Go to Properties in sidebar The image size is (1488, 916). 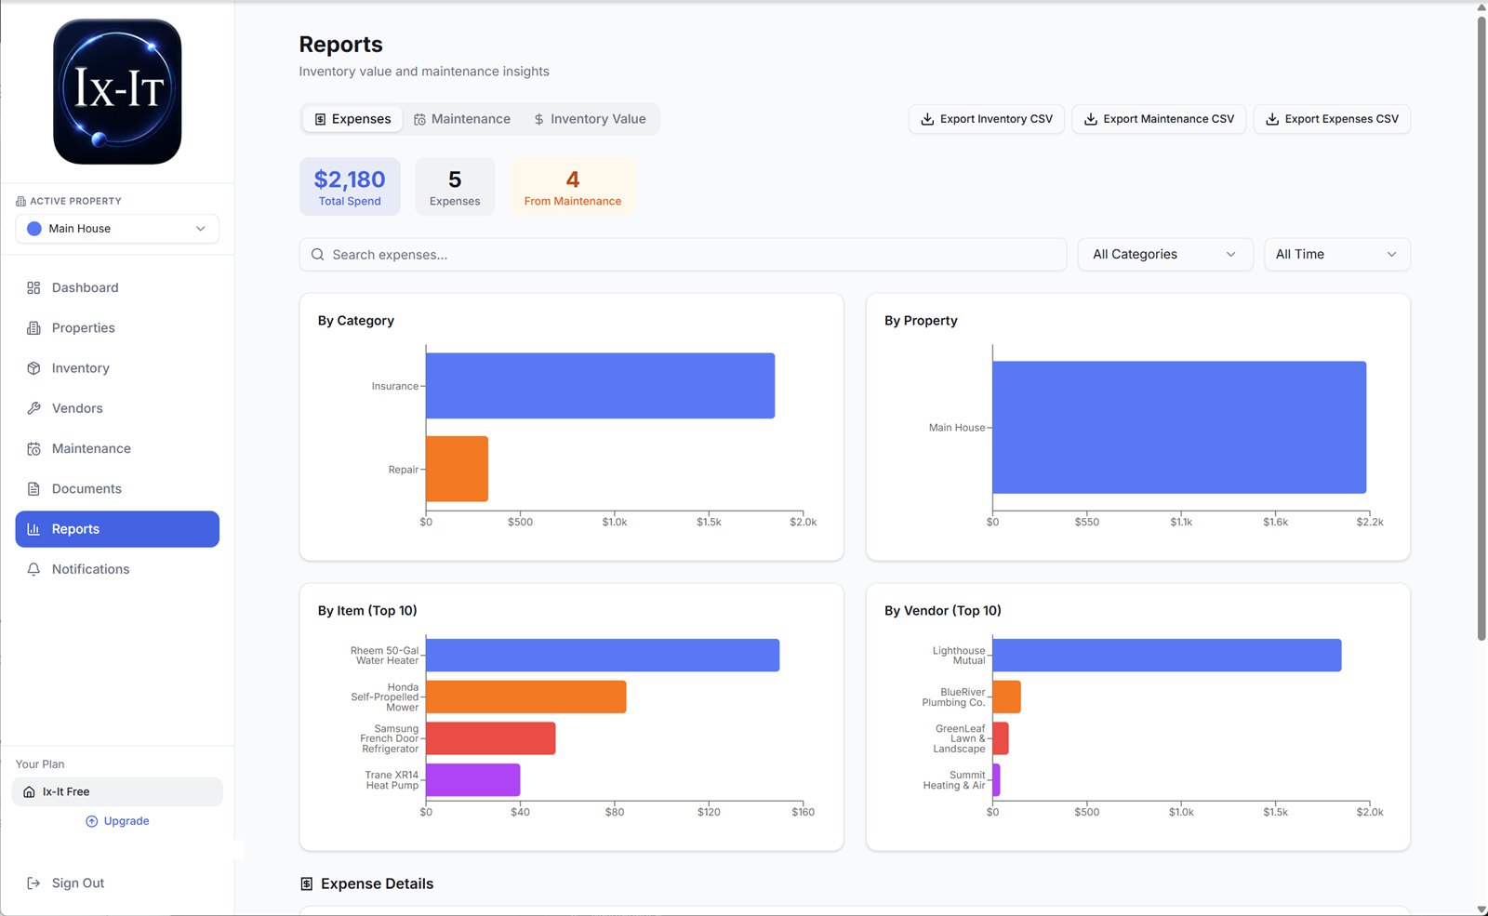tap(117, 328)
